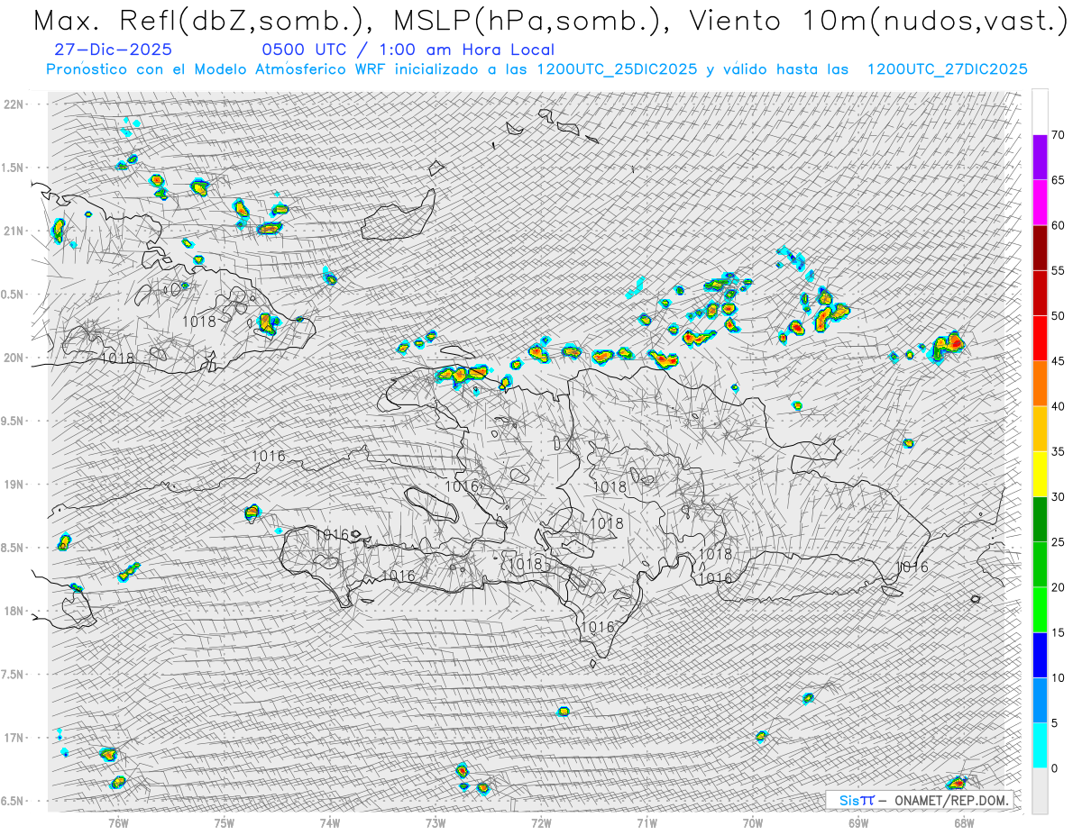Click the colorbar value label '65'
Screen dimensions: 1082x835
(x=1058, y=180)
